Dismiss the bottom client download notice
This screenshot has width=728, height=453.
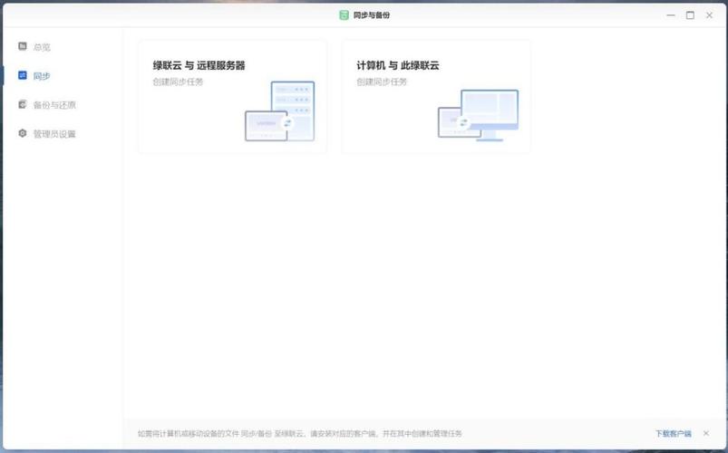(x=706, y=433)
